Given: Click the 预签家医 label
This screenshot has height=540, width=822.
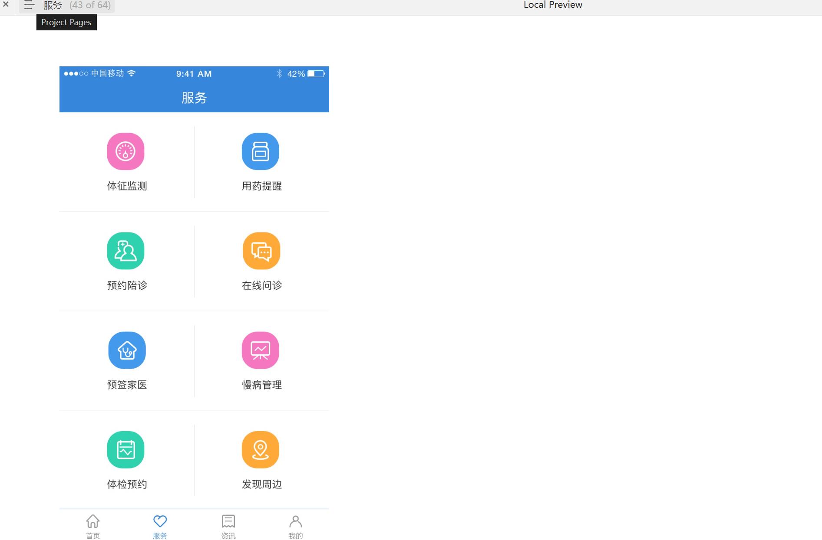Looking at the screenshot, I should click(127, 385).
